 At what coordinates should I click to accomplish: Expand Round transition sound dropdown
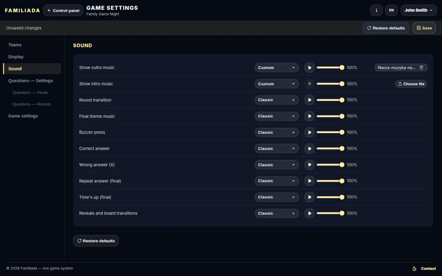point(277,100)
